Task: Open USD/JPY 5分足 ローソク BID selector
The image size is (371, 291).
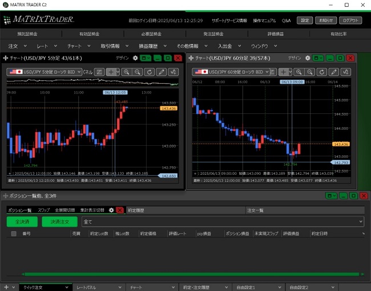Action: [x=45, y=72]
